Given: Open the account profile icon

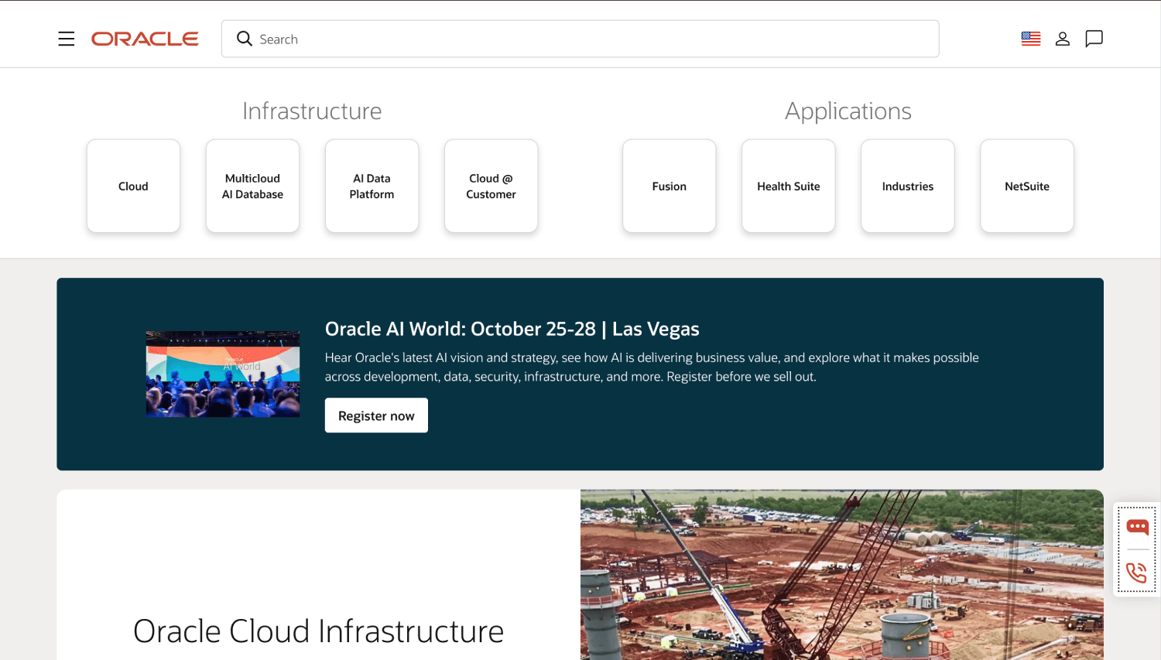Looking at the screenshot, I should tap(1063, 39).
